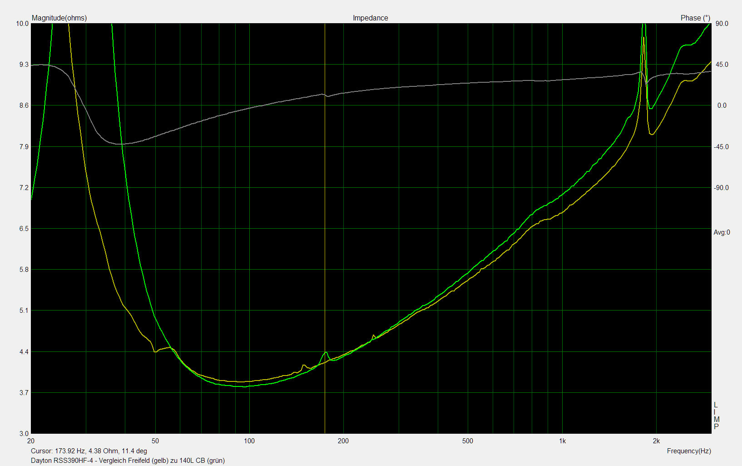Click the yellow curve kink at 50 Hz
Screen dimensions: 742x466
(x=155, y=351)
